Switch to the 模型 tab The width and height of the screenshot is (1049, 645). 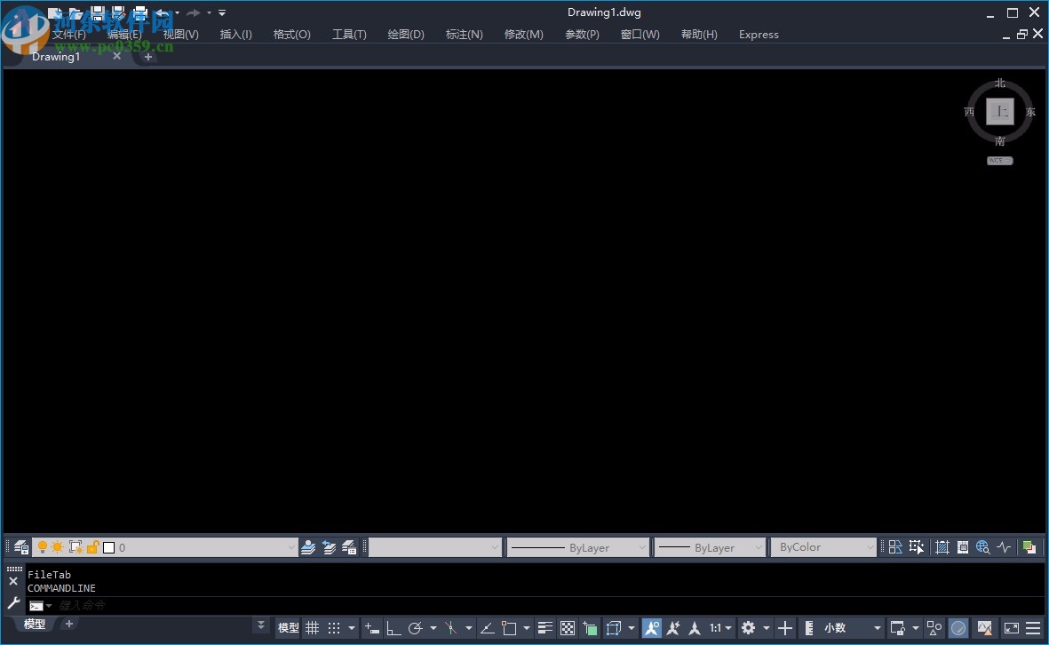[34, 625]
